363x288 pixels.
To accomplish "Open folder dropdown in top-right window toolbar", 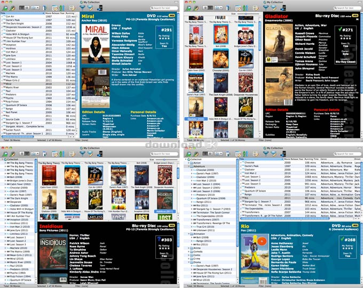I will (x=218, y=8).
